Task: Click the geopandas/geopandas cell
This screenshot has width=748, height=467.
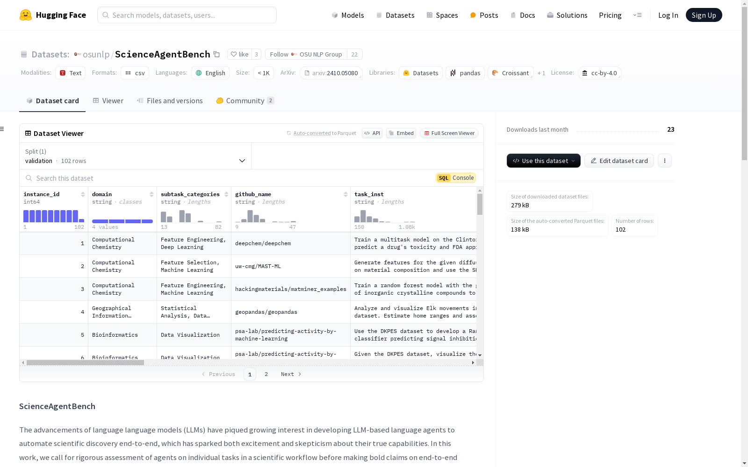Action: (x=291, y=312)
